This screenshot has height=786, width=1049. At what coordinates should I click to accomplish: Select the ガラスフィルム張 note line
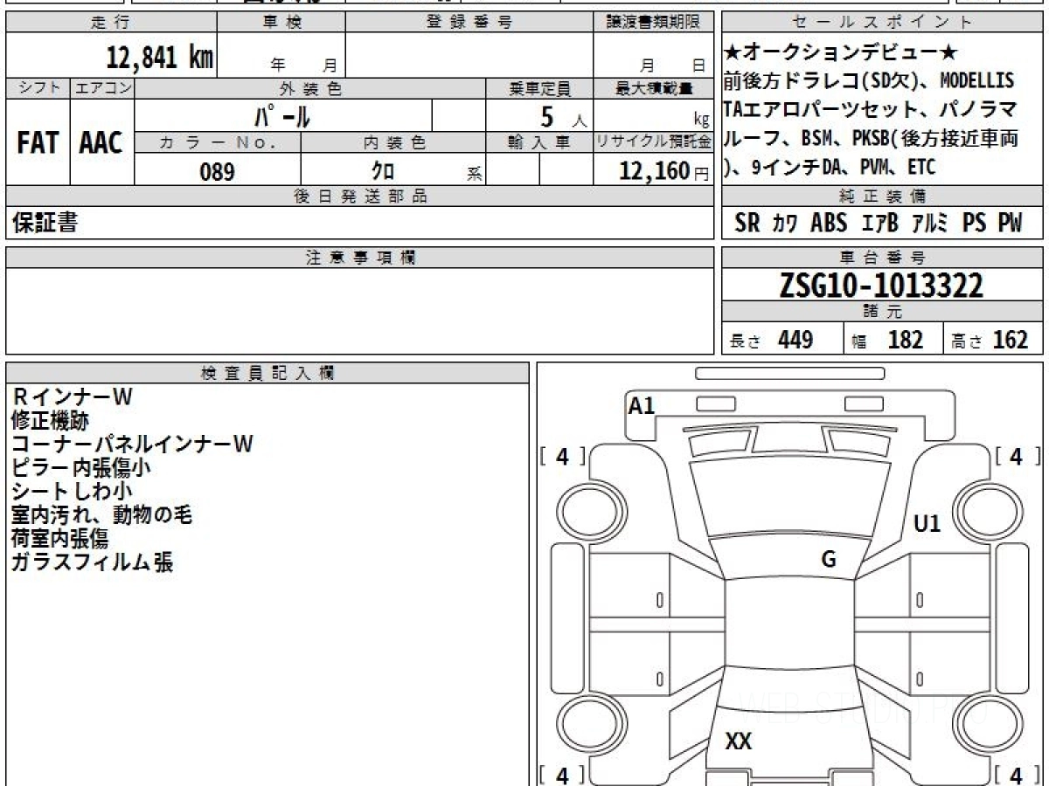point(92,562)
